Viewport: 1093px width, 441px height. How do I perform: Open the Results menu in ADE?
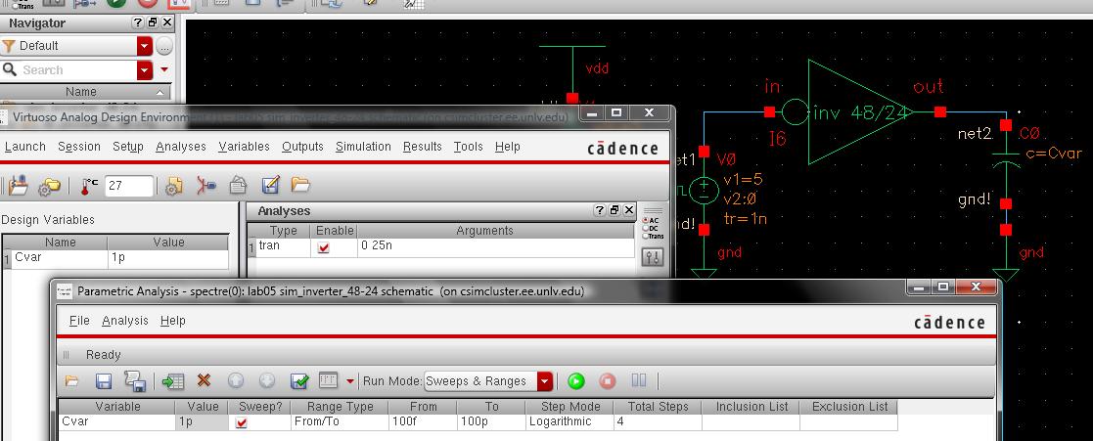(423, 147)
